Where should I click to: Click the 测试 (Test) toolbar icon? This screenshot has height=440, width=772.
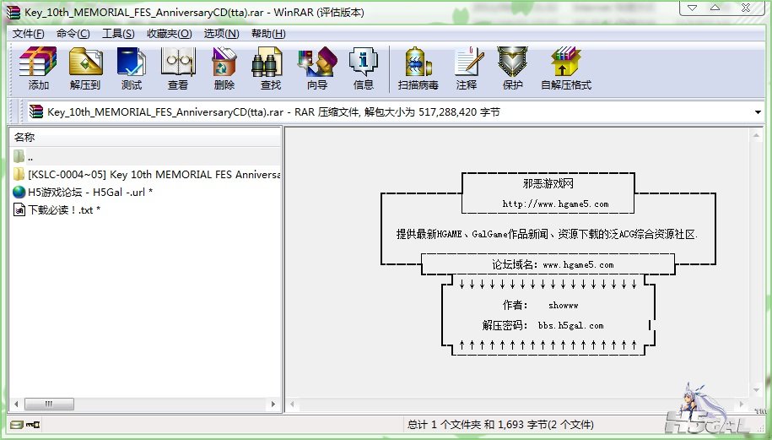click(x=131, y=68)
